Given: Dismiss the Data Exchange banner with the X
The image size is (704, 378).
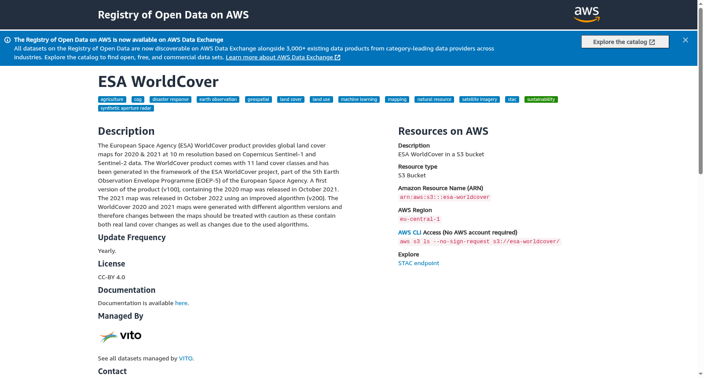Looking at the screenshot, I should pyautogui.click(x=686, y=40).
